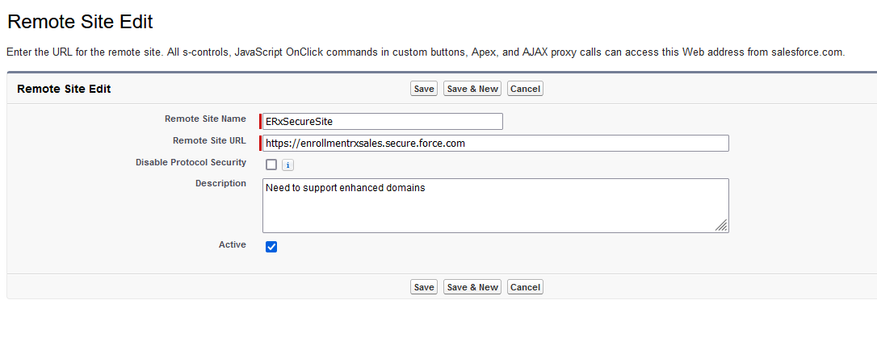The width and height of the screenshot is (877, 342).
Task: Hit the top Cancel button
Action: [x=525, y=89]
